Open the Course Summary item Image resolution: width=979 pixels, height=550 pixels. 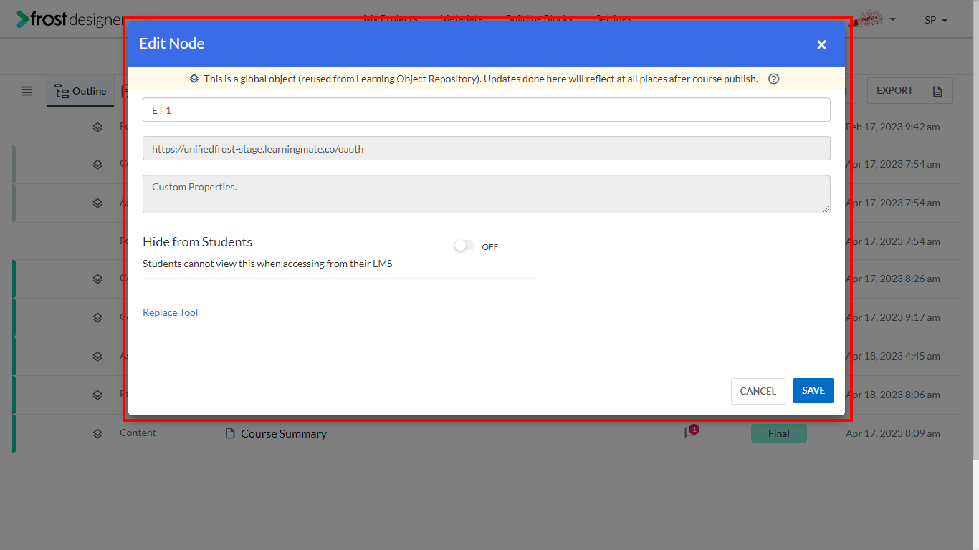point(284,433)
